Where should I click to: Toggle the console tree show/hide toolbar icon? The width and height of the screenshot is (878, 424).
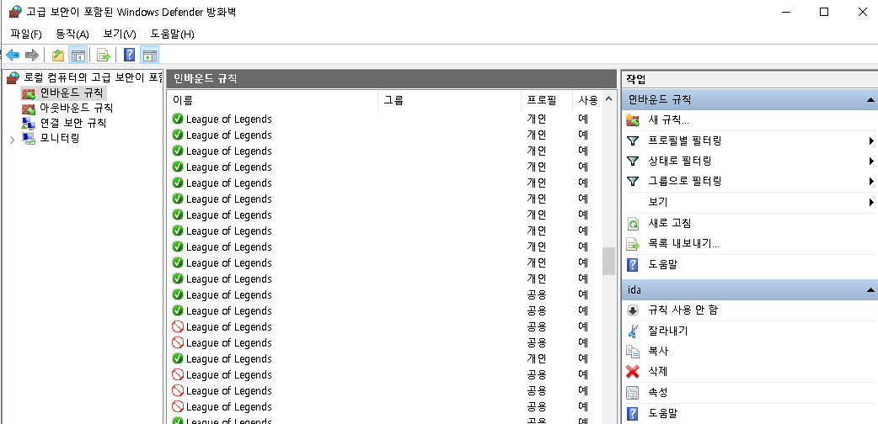pyautogui.click(x=78, y=55)
